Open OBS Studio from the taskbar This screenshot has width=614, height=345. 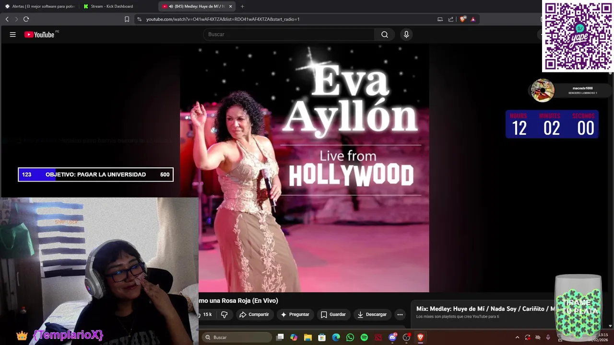coord(407,337)
